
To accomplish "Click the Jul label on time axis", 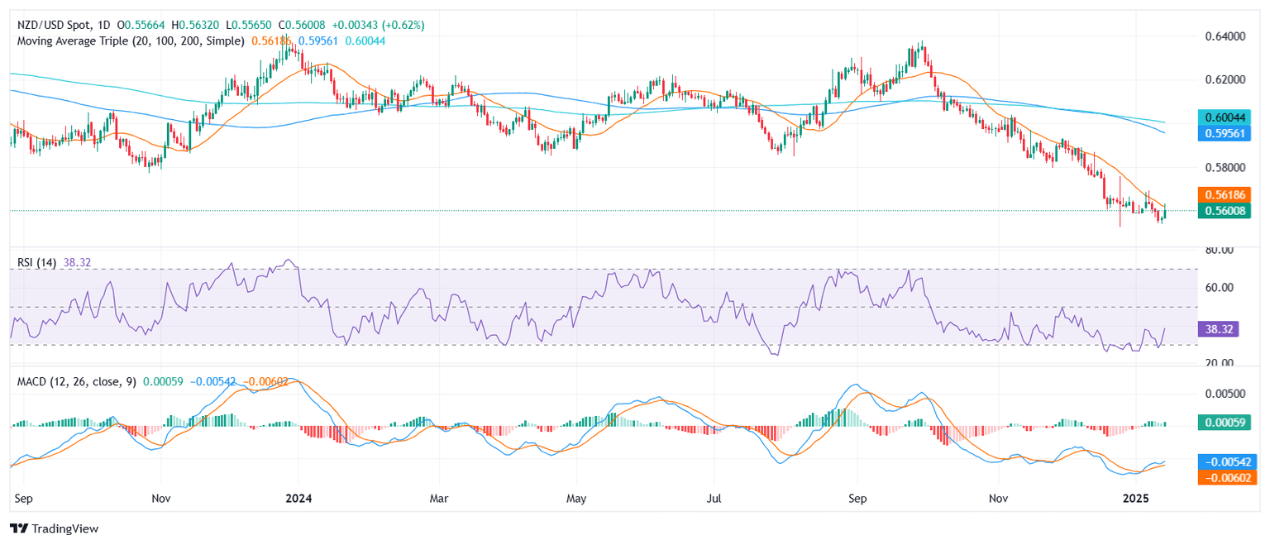I will coord(715,499).
